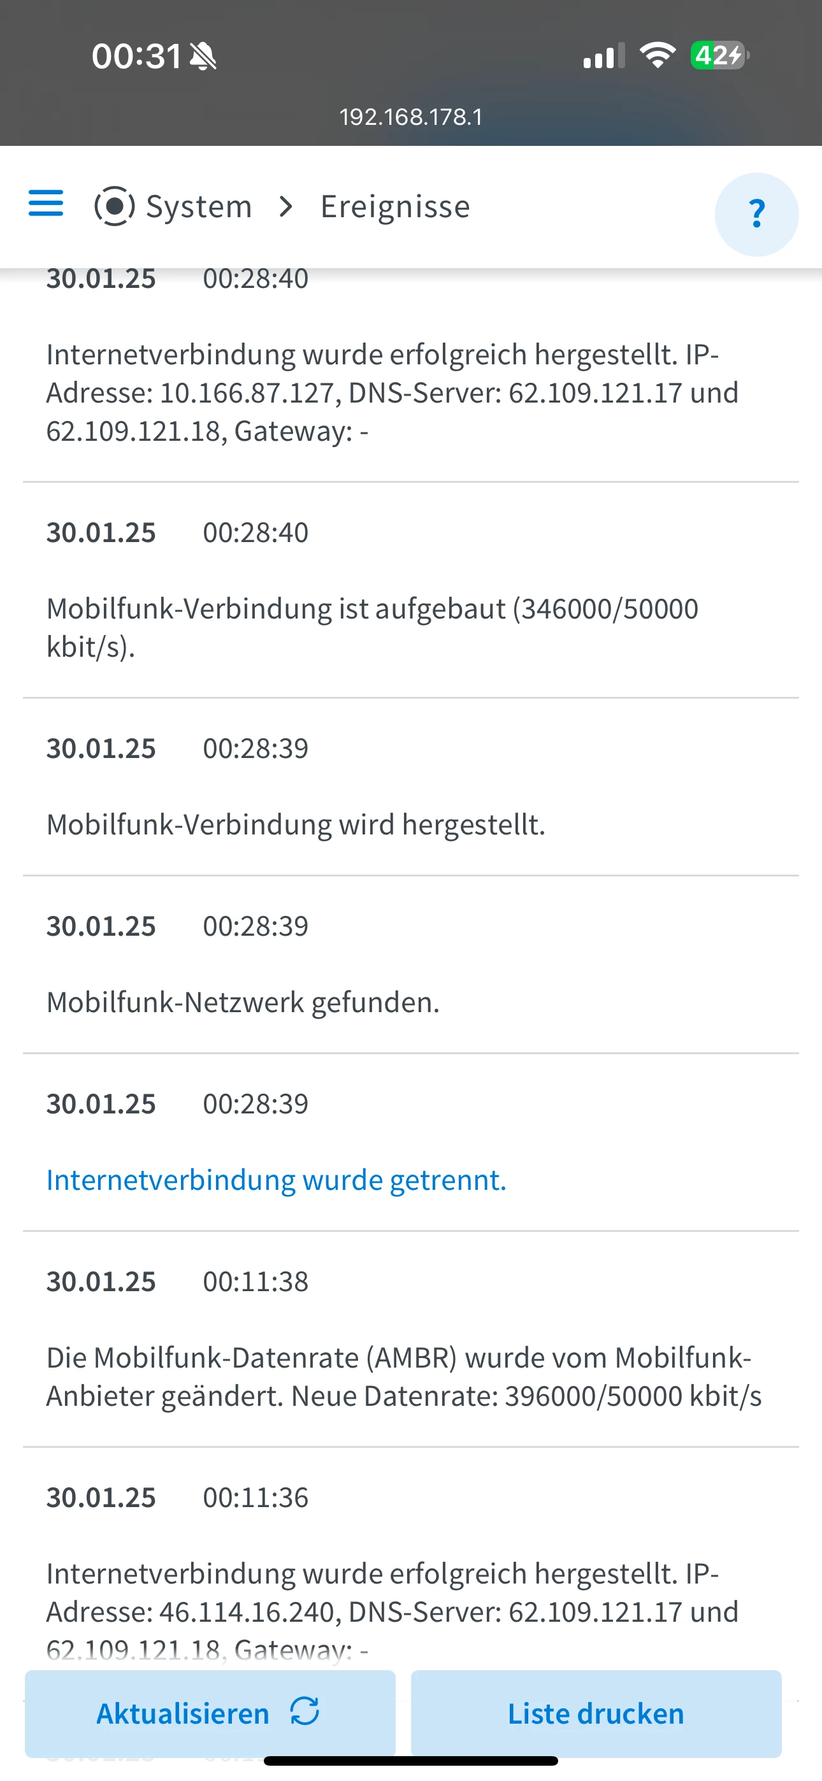
Task: Tap the cellular signal bars icon
Action: coord(603,56)
